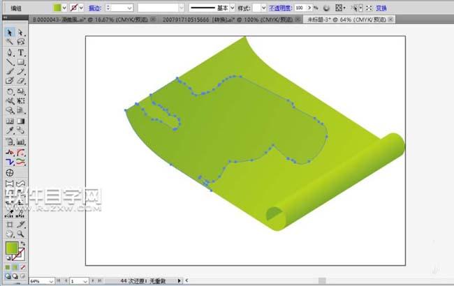Expand the opacity slider arrow
The image size is (454, 286).
pyautogui.click(x=309, y=8)
